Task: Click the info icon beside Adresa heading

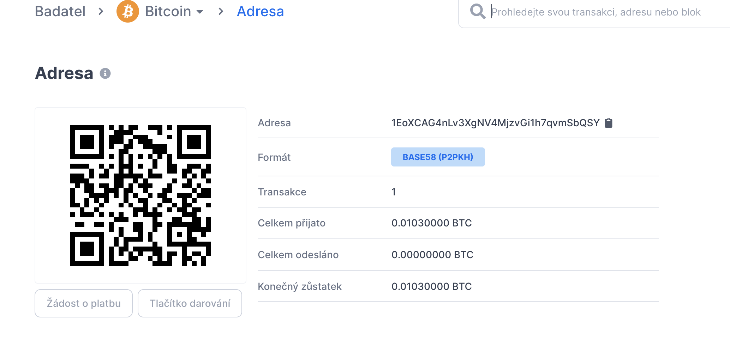Action: click(x=105, y=73)
